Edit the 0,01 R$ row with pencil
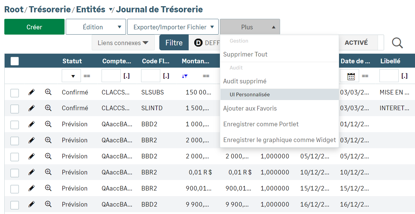The height and width of the screenshot is (214, 415). tap(31, 172)
